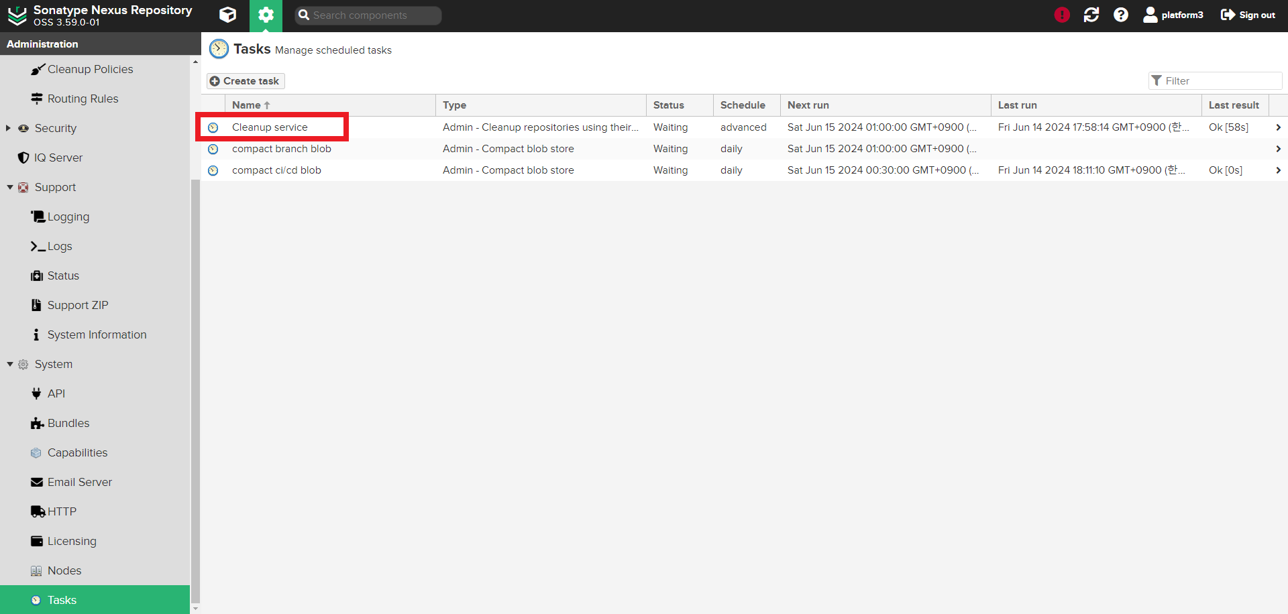
Task: Click the IQ Server shield icon
Action: (23, 158)
